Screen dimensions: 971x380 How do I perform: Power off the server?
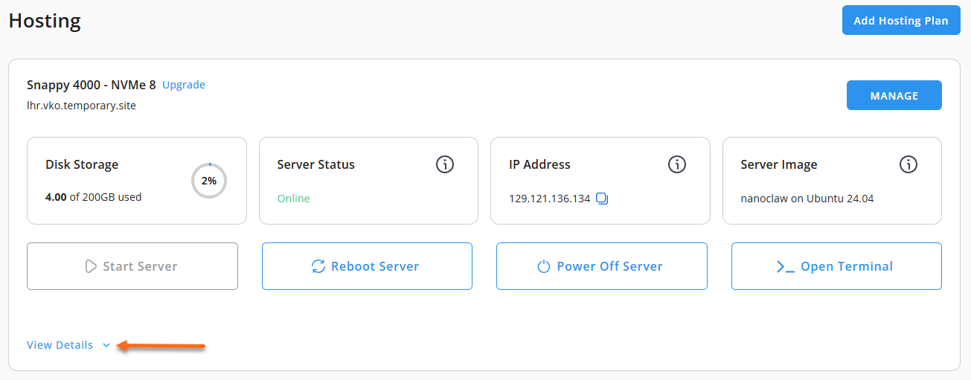tap(602, 266)
